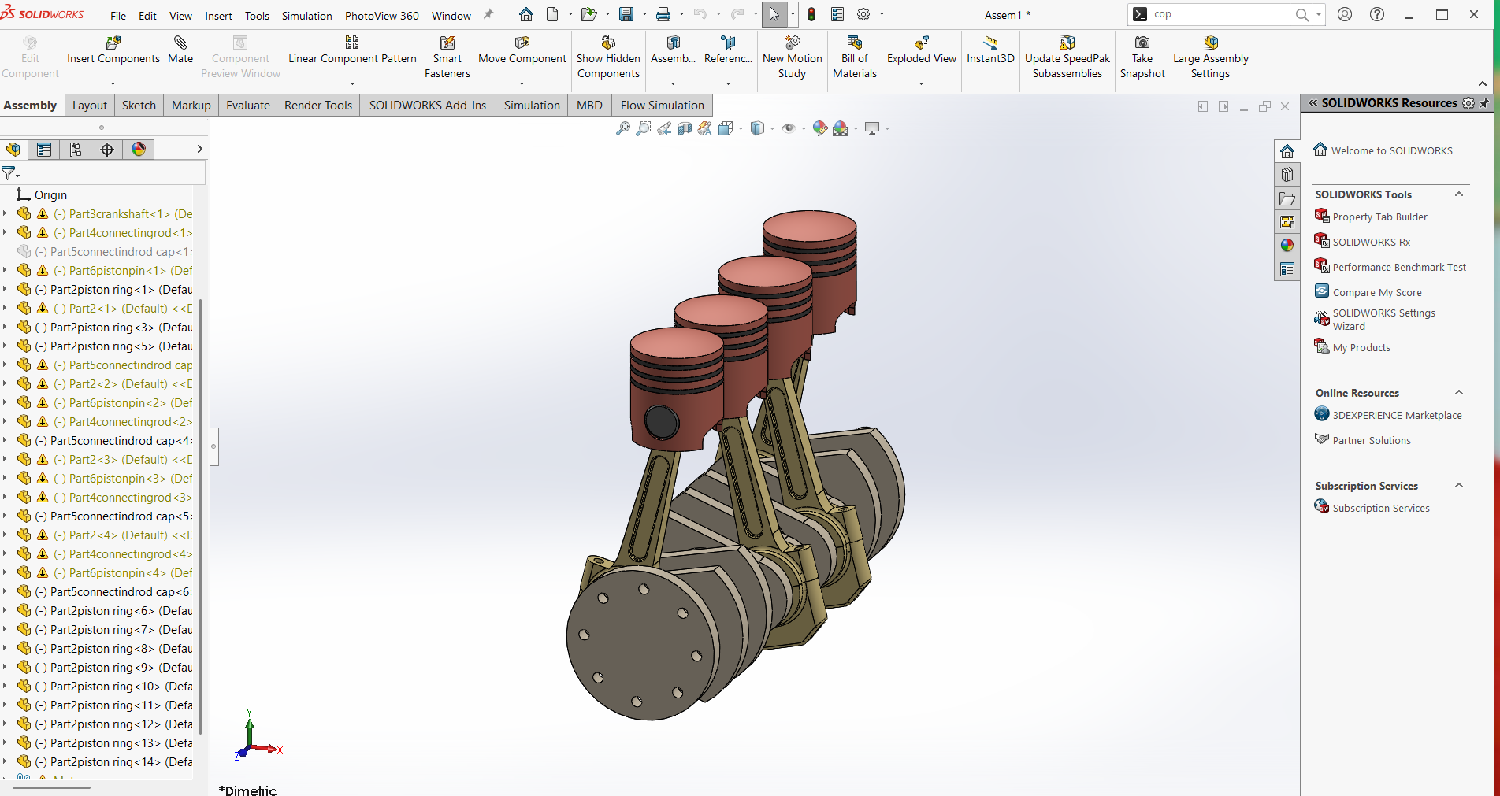The width and height of the screenshot is (1500, 796).
Task: Select Bill of Materials icon
Action: pyautogui.click(x=855, y=43)
